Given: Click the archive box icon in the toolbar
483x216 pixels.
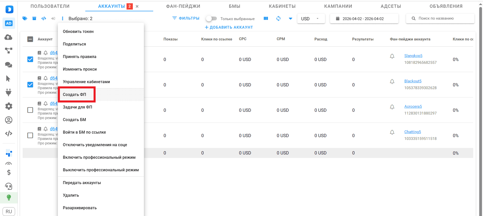Looking at the screenshot, I should click(x=34, y=18).
